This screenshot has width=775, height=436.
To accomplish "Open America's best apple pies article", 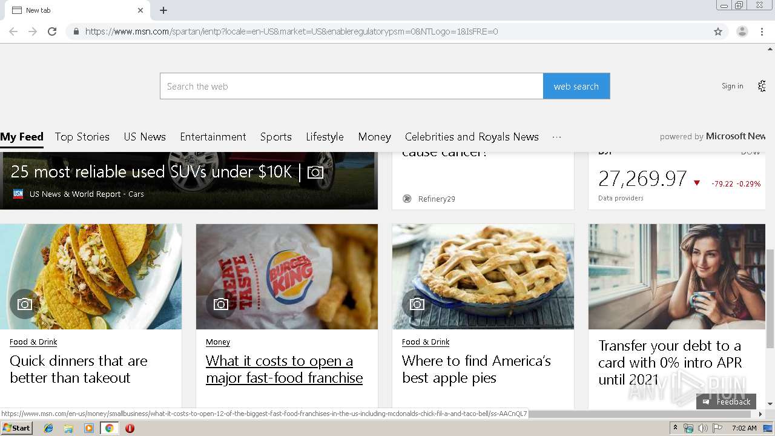I will (x=477, y=369).
